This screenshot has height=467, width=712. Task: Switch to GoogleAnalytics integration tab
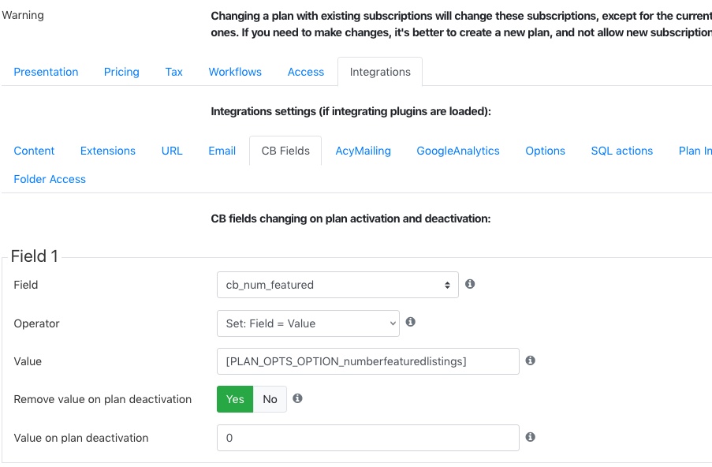[x=457, y=151]
